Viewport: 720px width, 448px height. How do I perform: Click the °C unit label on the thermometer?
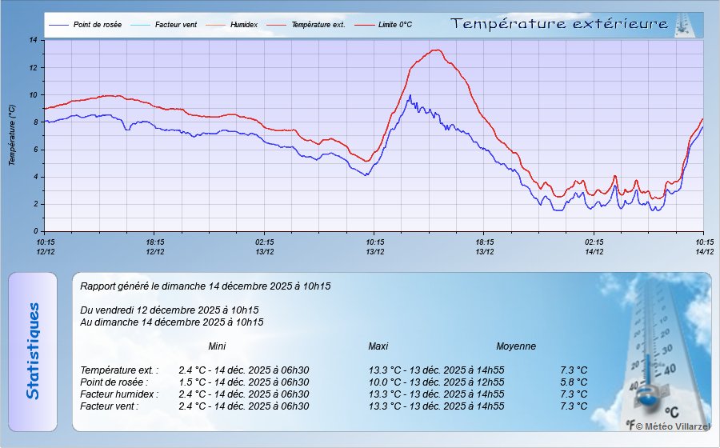point(672,412)
